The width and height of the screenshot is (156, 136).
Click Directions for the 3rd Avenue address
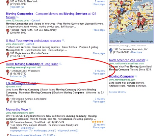[136, 52]
